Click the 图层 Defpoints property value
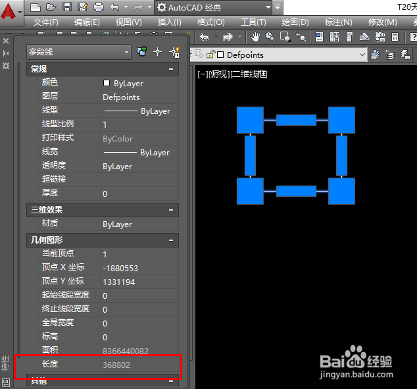This screenshot has width=417, height=389. pyautogui.click(x=140, y=97)
